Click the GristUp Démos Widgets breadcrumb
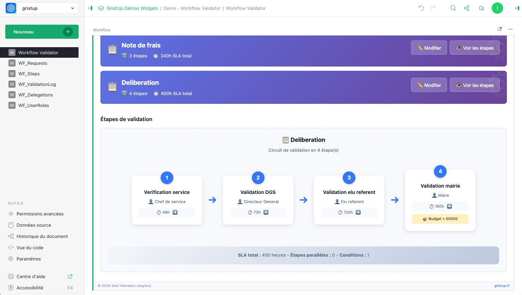The image size is (522, 295). 132,8
